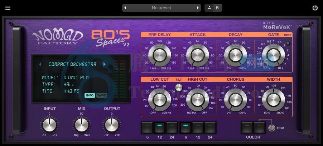Go to previous preset arrow in top bar
Image resolution: width=323 pixels, height=146 pixels.
pyautogui.click(x=125, y=8)
